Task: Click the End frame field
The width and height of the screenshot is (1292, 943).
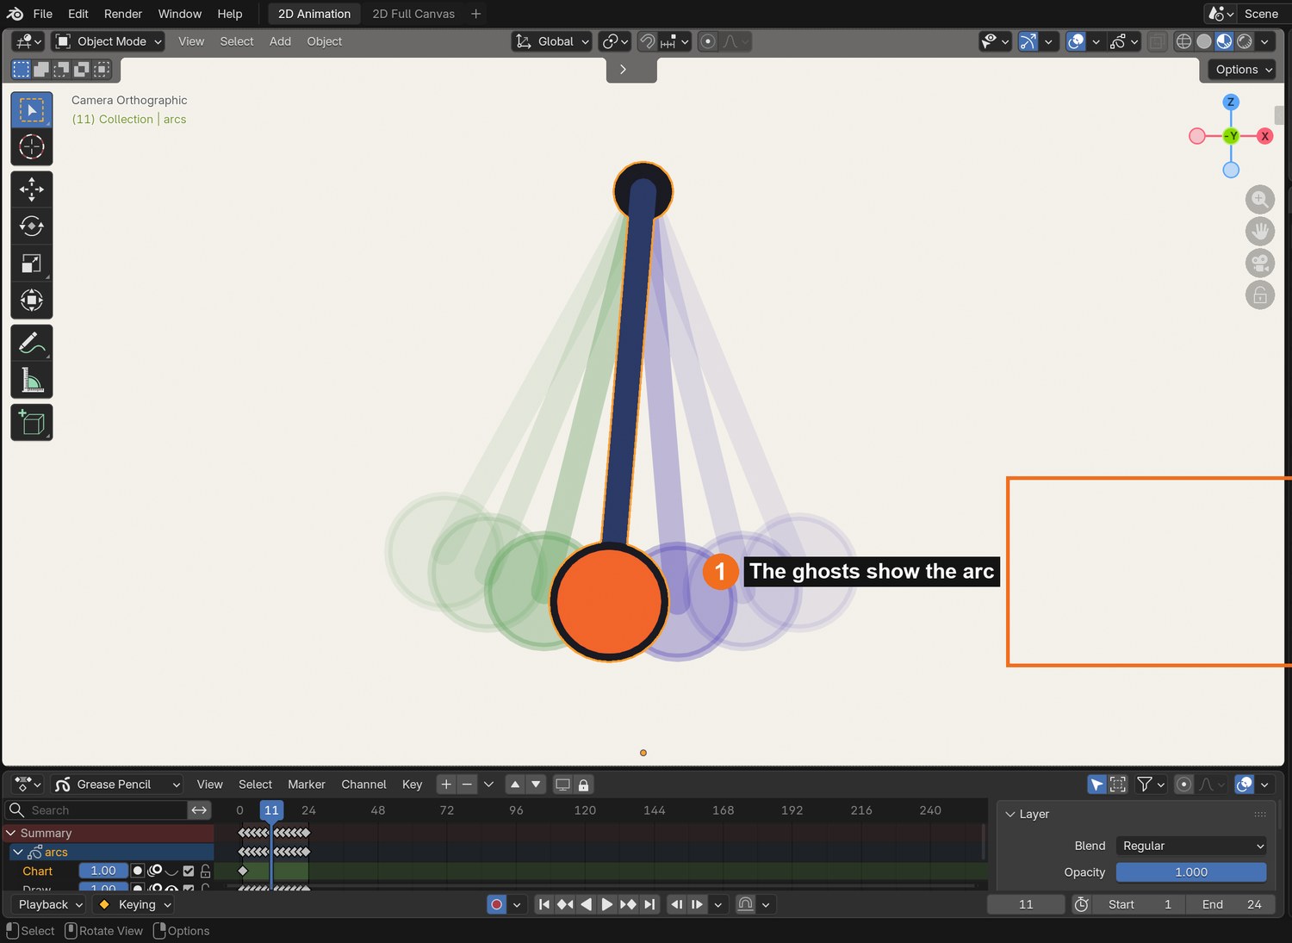Action: [x=1231, y=904]
